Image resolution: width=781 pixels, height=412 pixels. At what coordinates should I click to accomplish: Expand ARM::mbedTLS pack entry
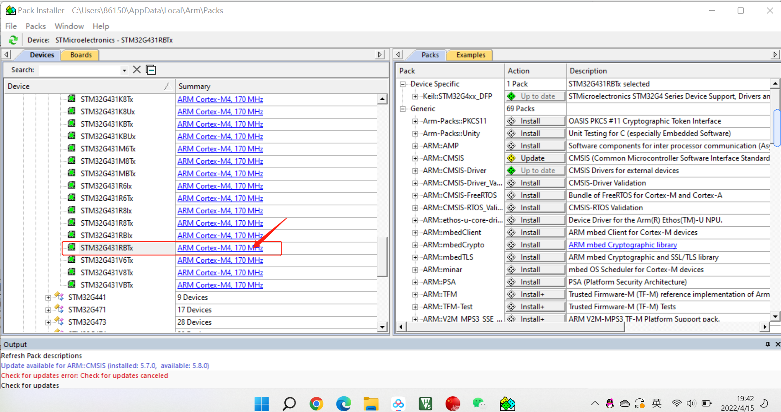415,257
